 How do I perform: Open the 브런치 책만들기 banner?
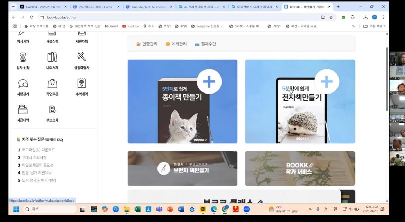coord(182,168)
